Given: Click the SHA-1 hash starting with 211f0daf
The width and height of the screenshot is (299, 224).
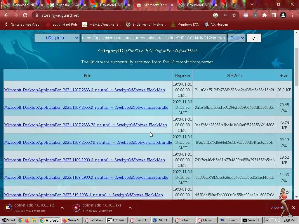Looking at the screenshot, I should click(x=234, y=90).
